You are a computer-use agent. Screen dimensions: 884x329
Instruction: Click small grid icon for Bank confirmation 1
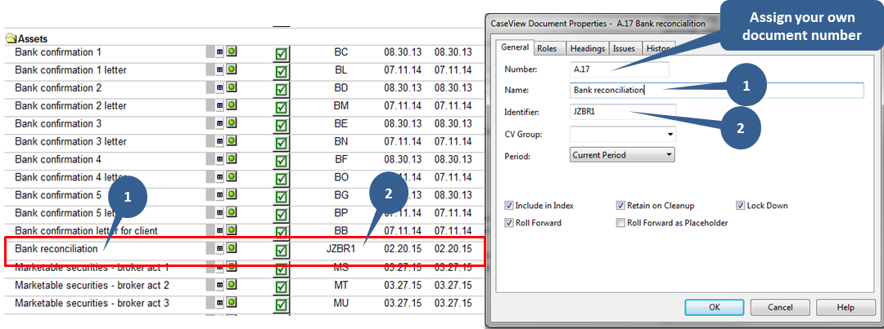point(220,51)
